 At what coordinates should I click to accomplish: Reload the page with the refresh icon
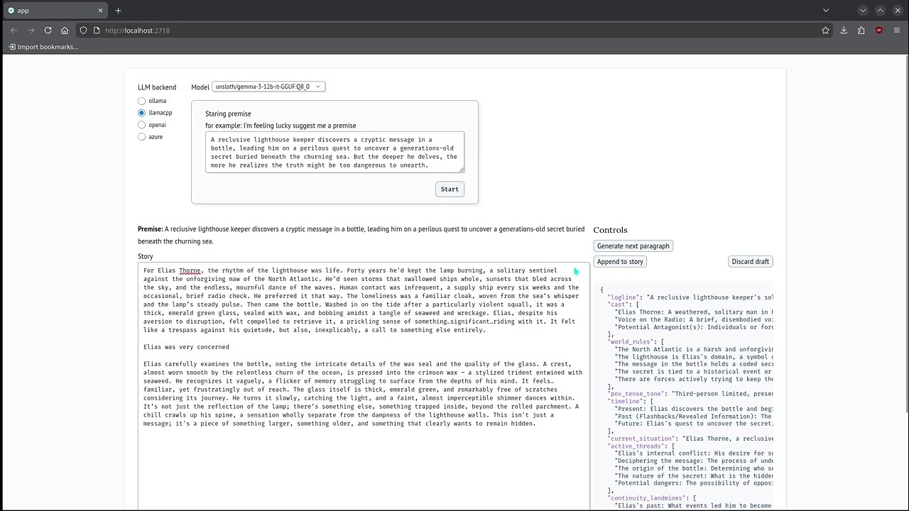click(48, 31)
